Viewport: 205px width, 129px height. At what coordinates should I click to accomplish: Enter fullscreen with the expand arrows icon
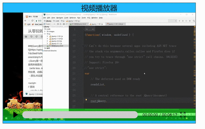[183, 115]
